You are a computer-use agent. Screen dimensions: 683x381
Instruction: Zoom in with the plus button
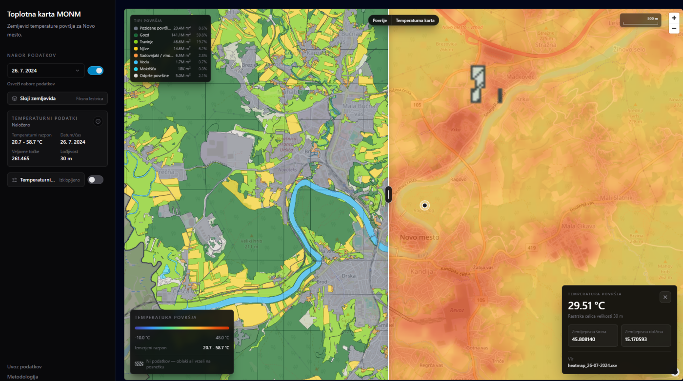coord(674,17)
